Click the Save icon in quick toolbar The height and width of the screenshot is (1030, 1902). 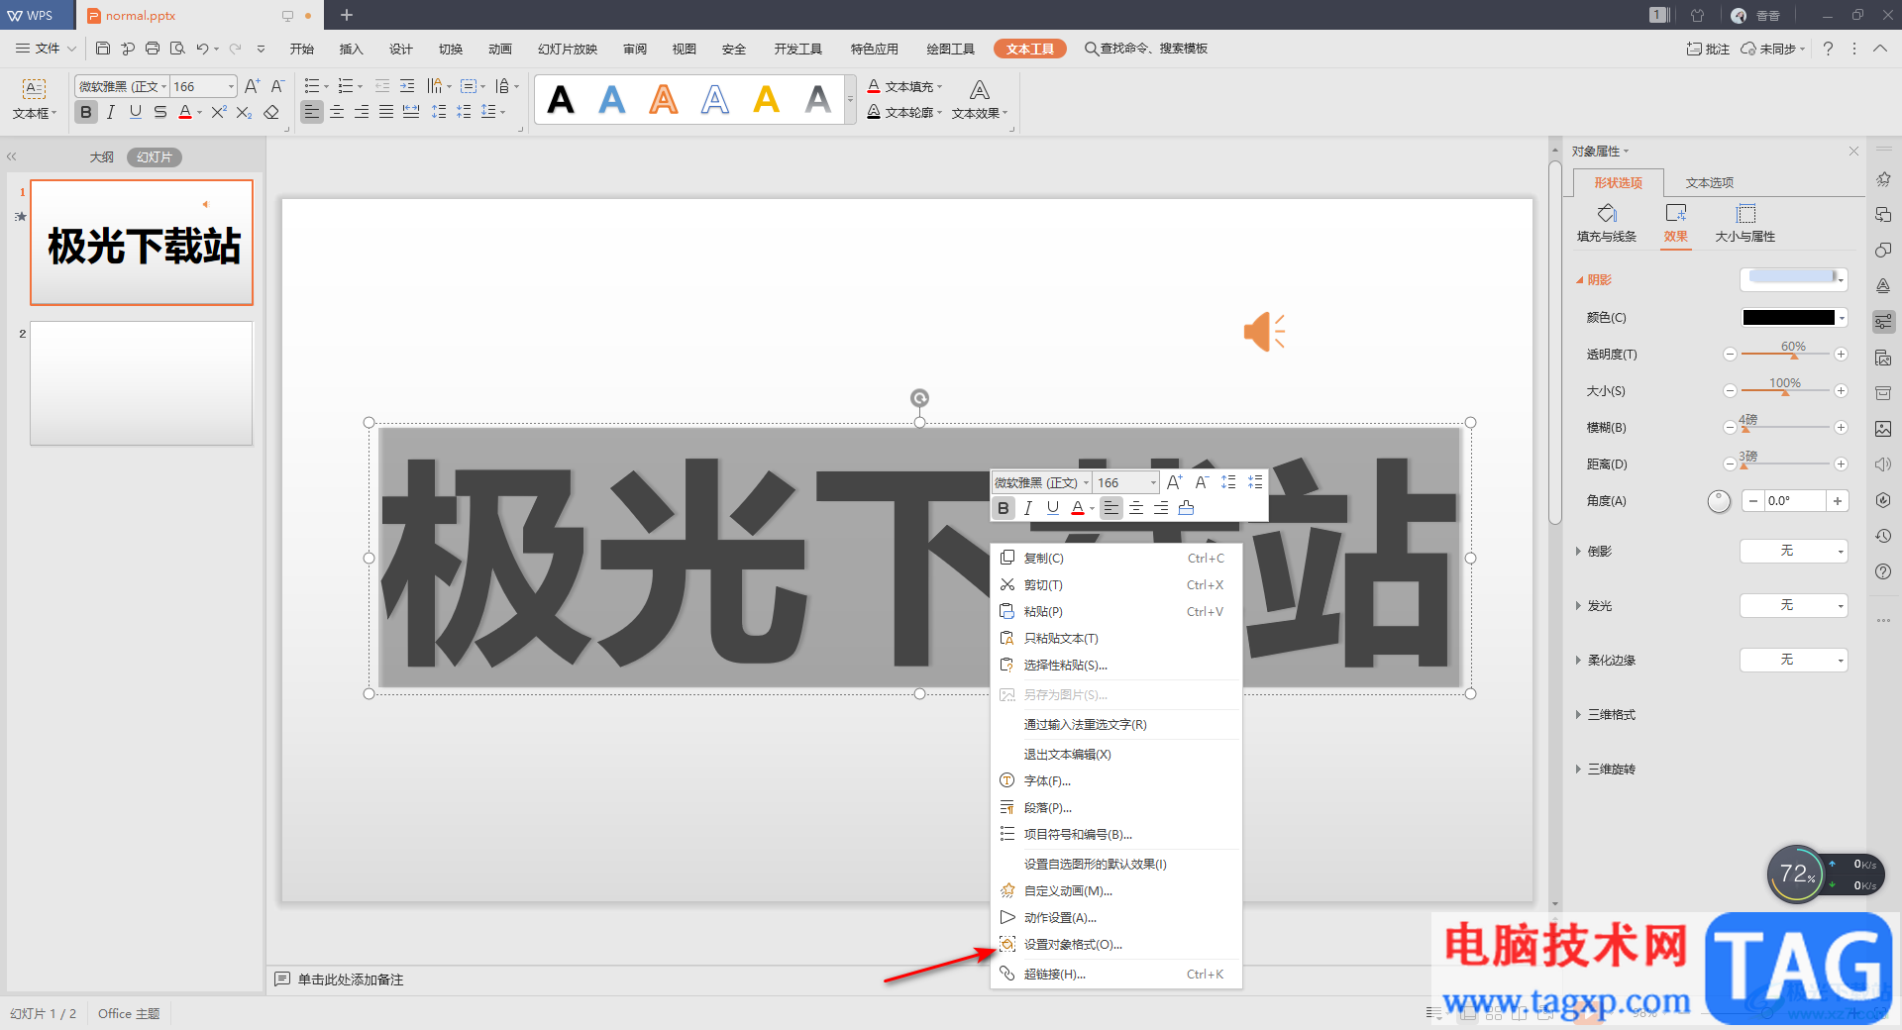pyautogui.click(x=103, y=49)
